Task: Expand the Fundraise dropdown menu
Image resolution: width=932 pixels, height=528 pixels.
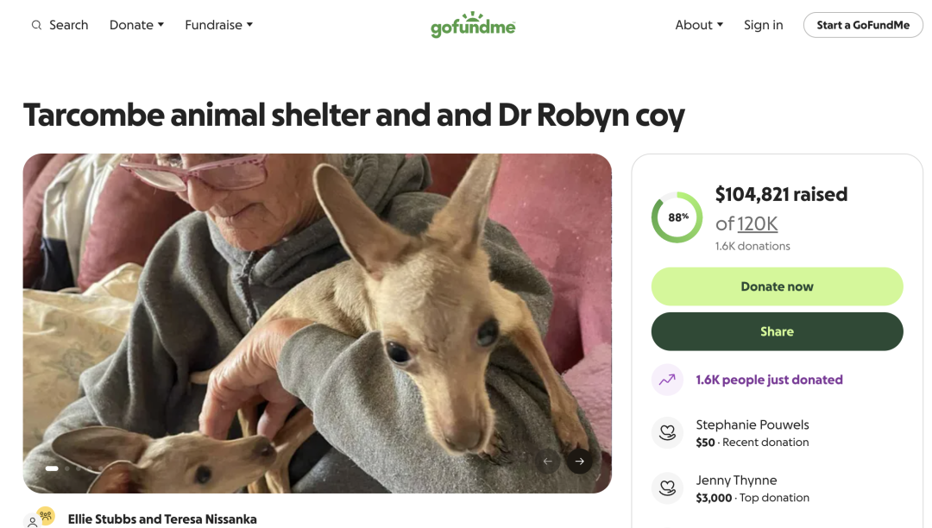Action: (218, 25)
